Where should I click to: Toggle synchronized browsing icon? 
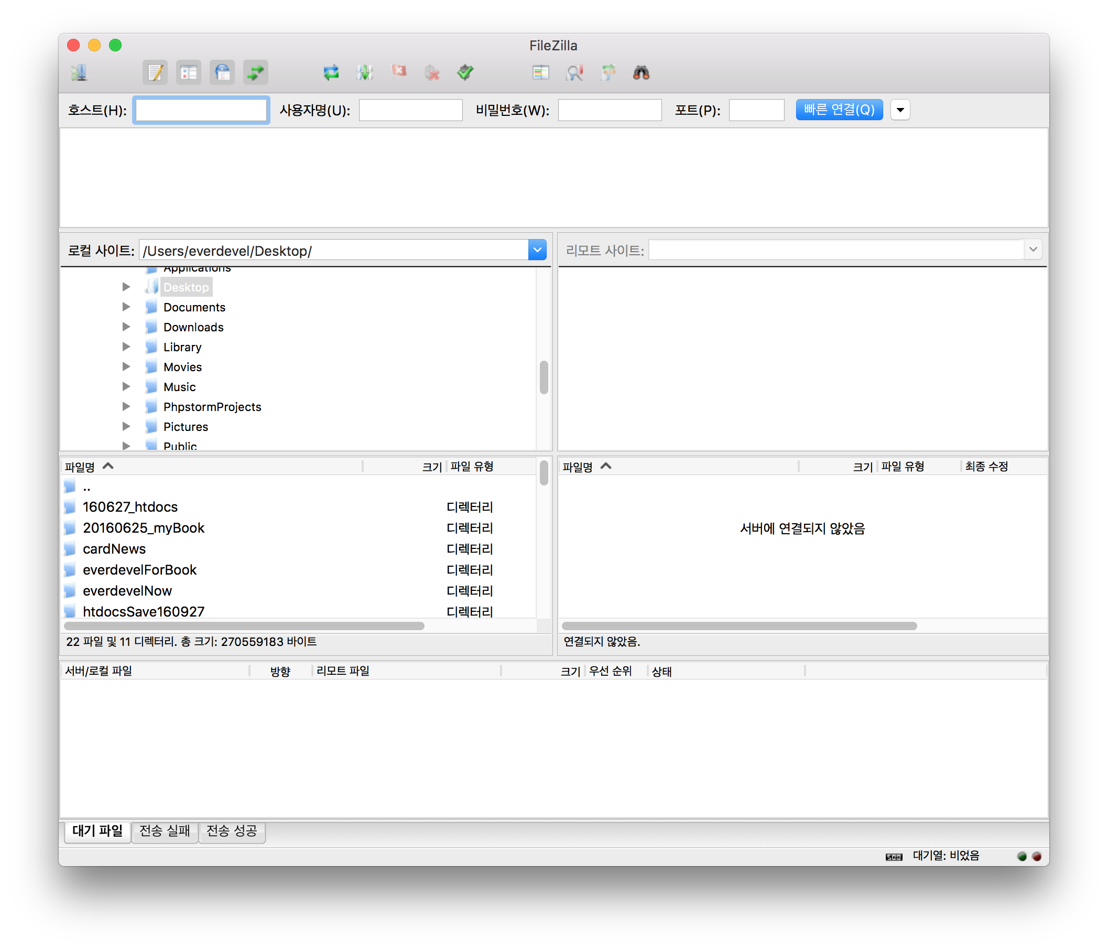609,73
